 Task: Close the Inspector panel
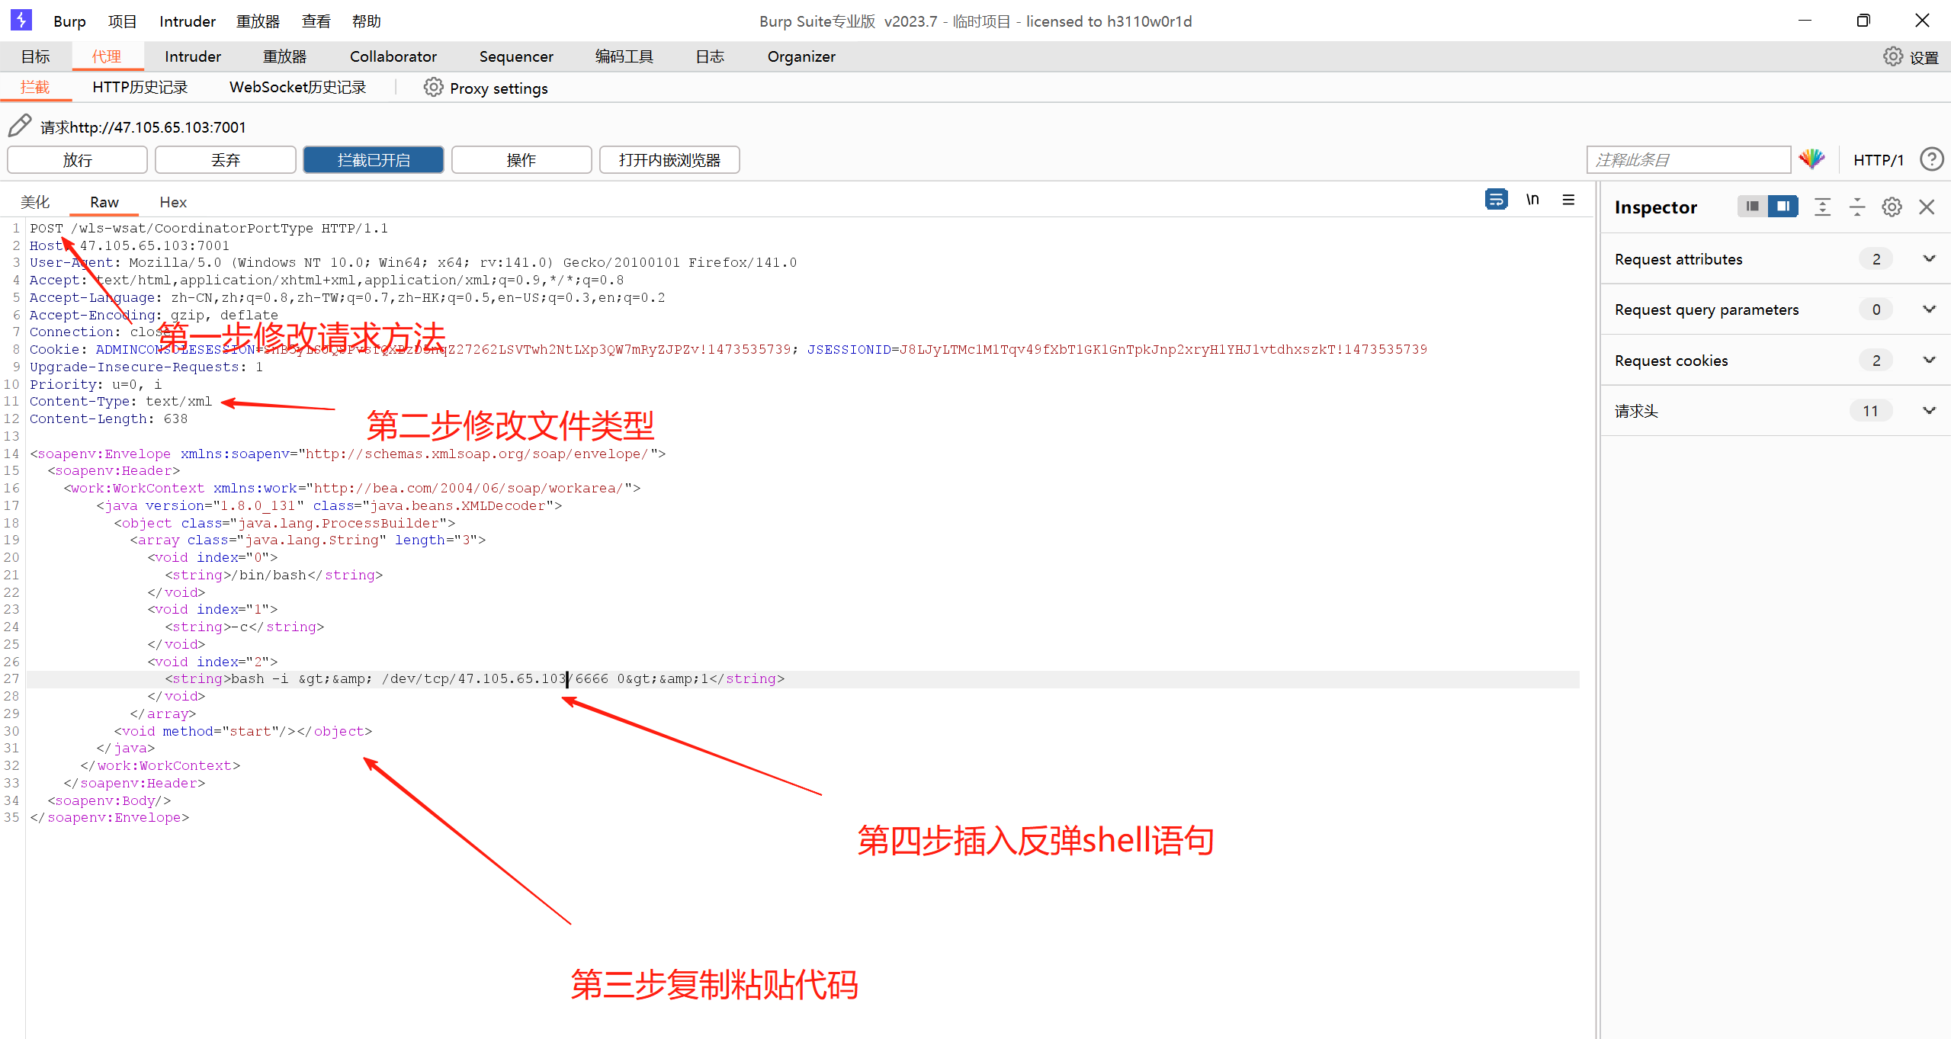click(x=1927, y=207)
